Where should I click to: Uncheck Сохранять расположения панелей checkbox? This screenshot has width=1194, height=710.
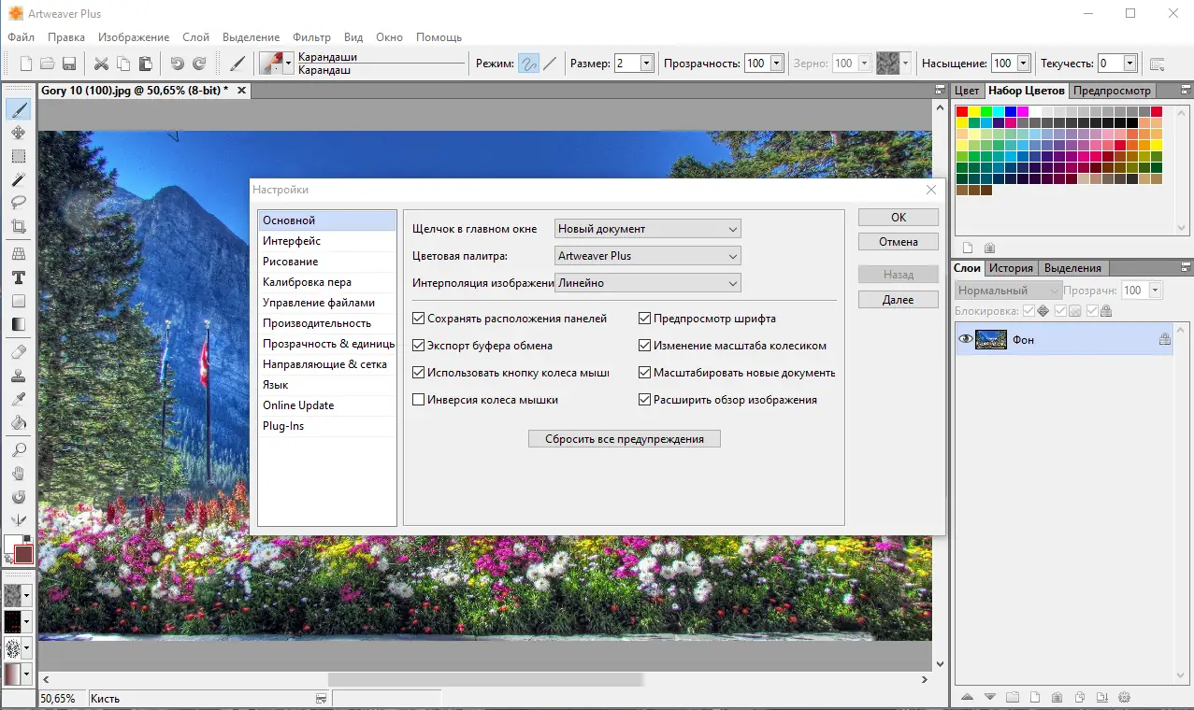419,319
